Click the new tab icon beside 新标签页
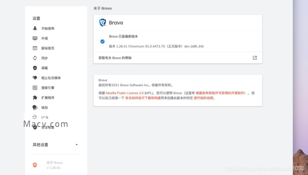Screen dimensions: 308x175 35,48
